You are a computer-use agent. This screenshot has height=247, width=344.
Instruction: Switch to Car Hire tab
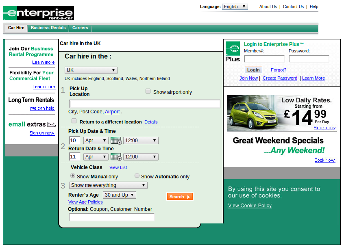(16, 28)
